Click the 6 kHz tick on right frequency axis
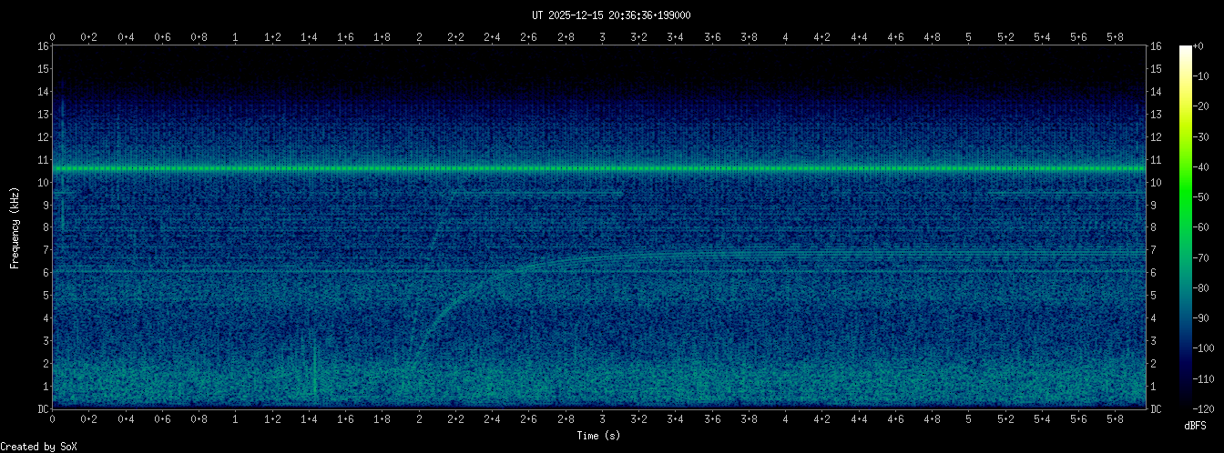The width and height of the screenshot is (1224, 453). (1156, 273)
